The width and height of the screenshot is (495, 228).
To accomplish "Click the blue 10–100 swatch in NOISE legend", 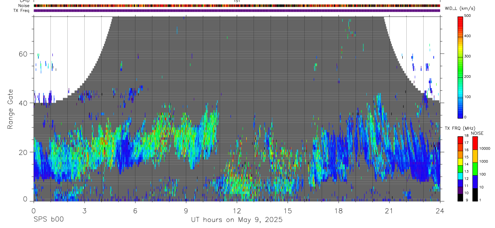I will [x=474, y=181].
